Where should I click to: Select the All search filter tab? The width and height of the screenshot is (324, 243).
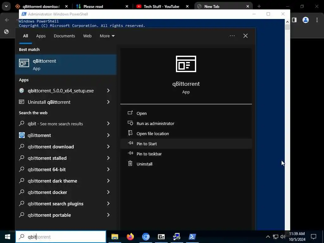25,36
